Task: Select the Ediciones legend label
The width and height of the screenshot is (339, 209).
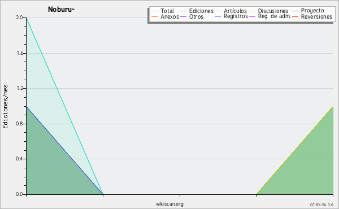Action: pyautogui.click(x=201, y=11)
